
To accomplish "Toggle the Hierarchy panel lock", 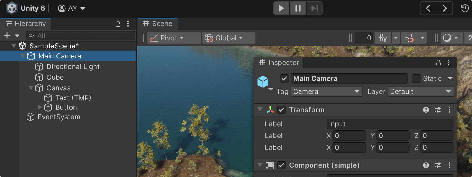I will [118, 24].
